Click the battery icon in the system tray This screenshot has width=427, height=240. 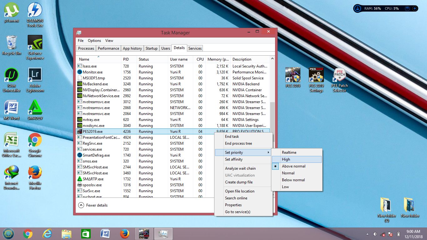(x=398, y=234)
